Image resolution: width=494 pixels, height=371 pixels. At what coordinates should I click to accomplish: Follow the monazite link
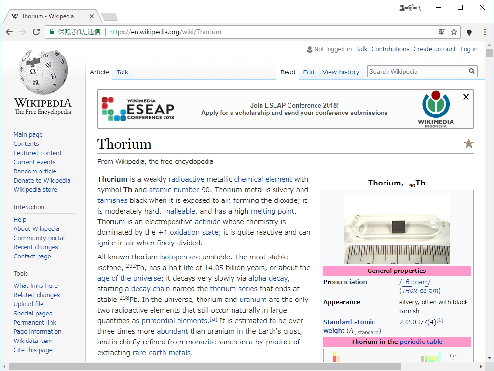(201, 342)
